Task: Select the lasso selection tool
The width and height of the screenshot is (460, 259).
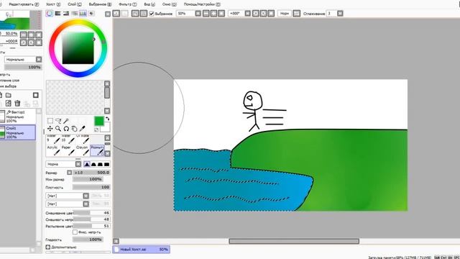Action: [x=58, y=121]
